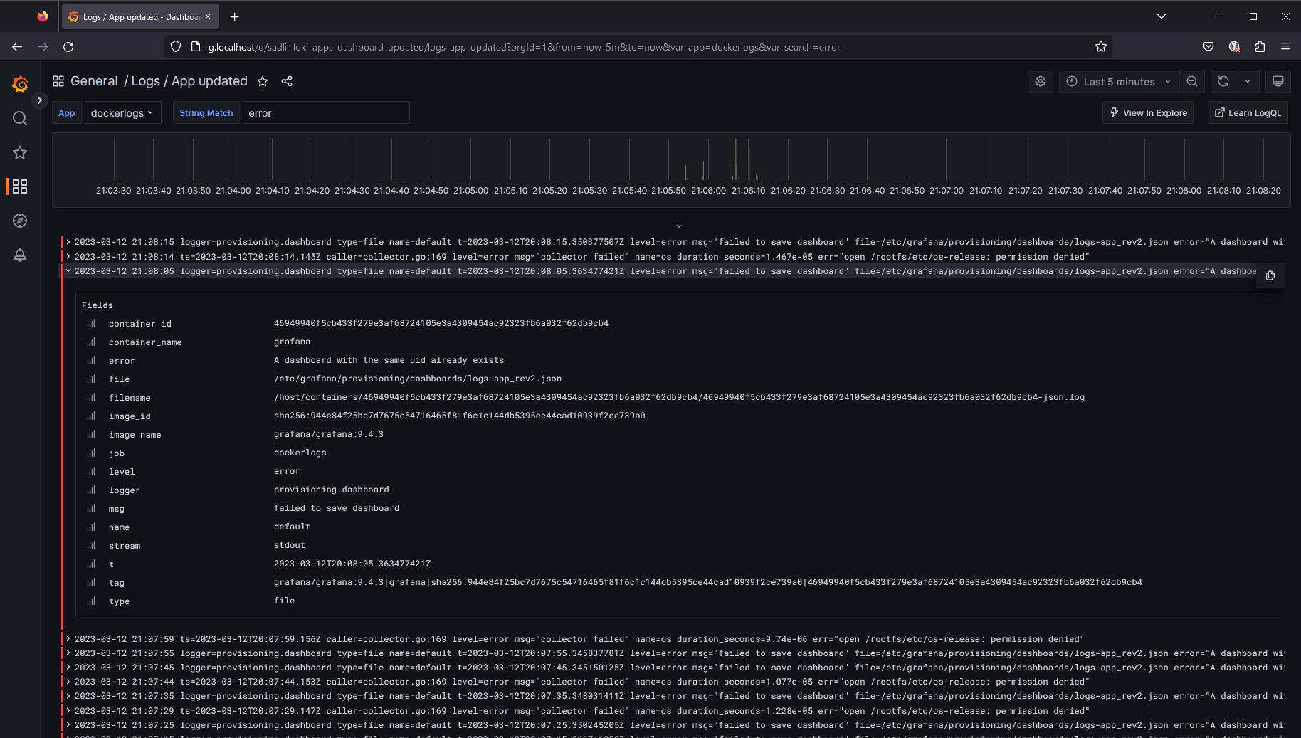
Task: Open the Grafana home logo
Action: point(20,84)
